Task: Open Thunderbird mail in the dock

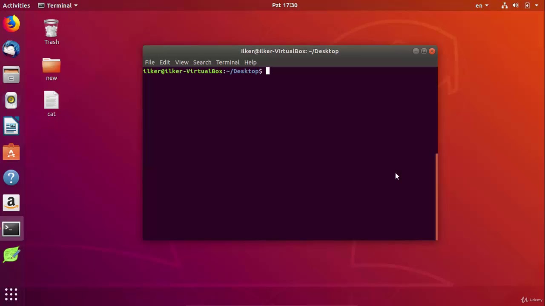Action: [x=11, y=49]
